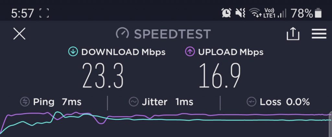Tap the alarm clock status icon
The height and width of the screenshot is (137, 332).
point(226,13)
